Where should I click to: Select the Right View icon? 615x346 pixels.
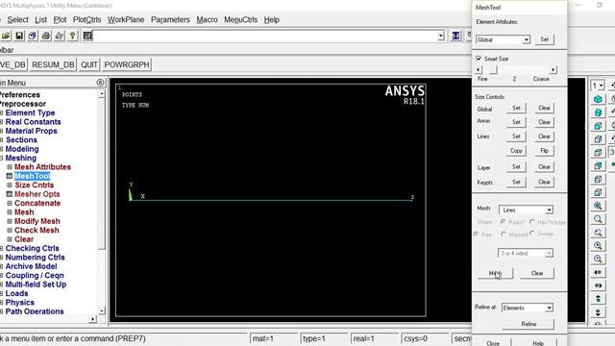point(598,139)
